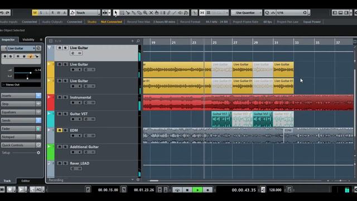Adjust the Inspector volume fader slider

(x=31, y=73)
